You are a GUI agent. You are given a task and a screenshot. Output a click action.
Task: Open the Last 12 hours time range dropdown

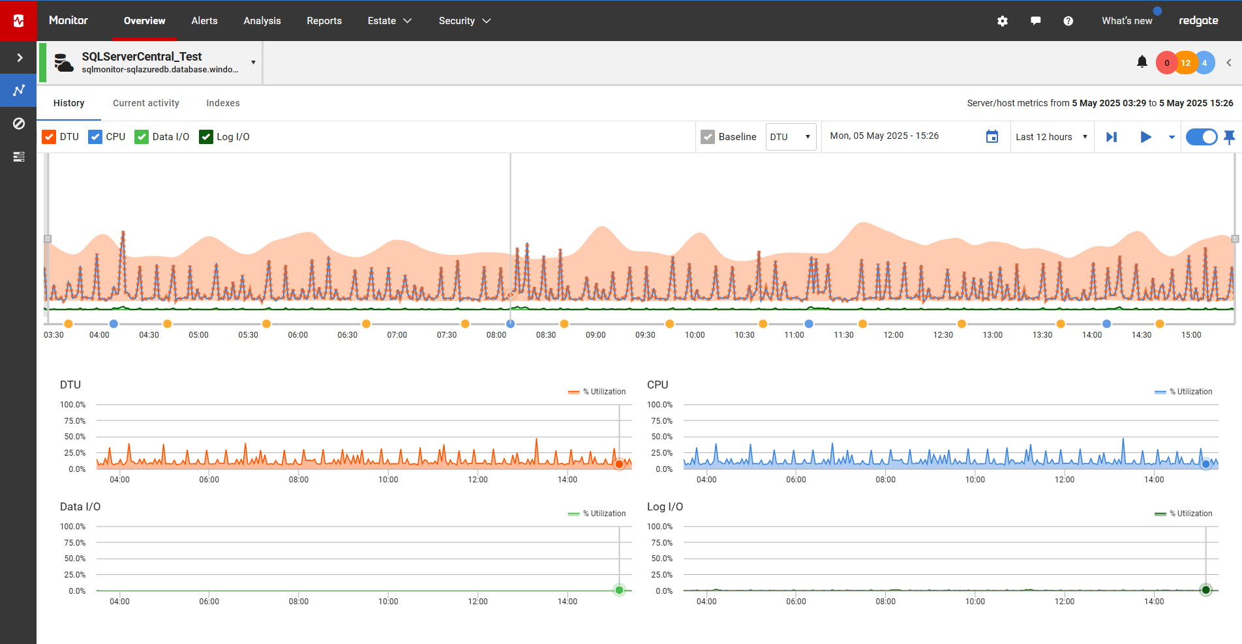coord(1051,137)
